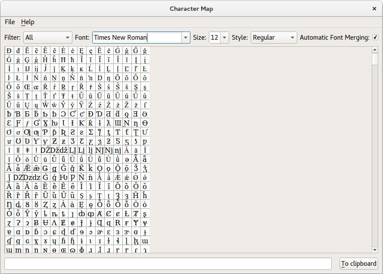Select the DŽ digraph character
The width and height of the screenshot is (383, 274).
point(46,148)
